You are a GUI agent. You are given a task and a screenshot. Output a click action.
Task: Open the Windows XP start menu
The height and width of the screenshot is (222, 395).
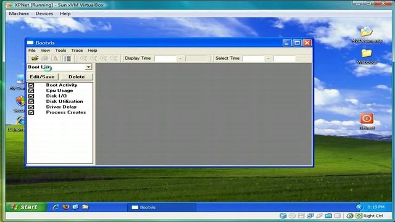(26, 207)
